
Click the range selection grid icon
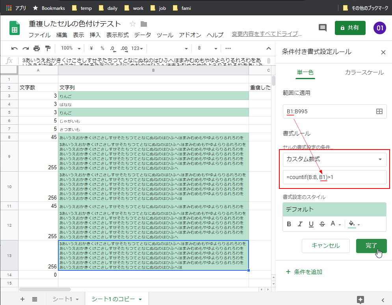click(379, 111)
